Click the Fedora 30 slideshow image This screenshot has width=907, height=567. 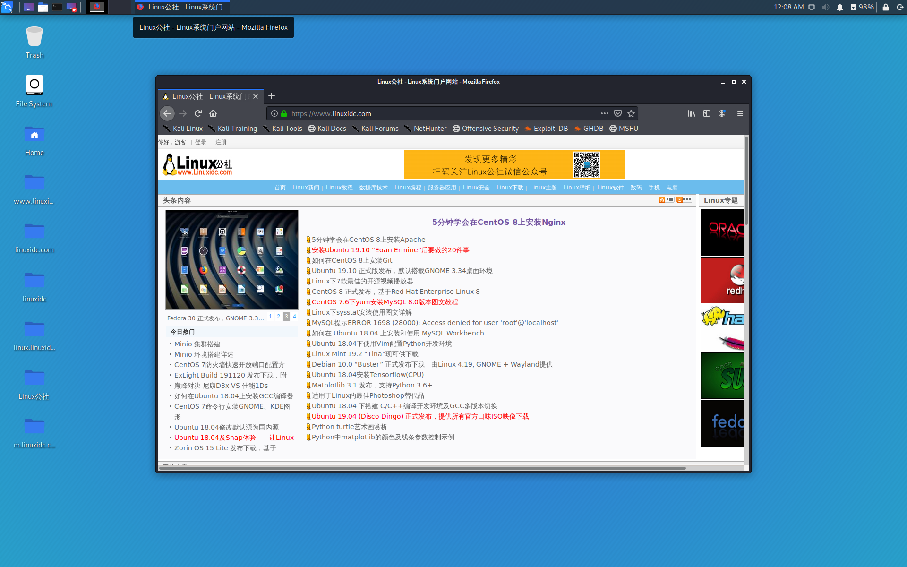pyautogui.click(x=232, y=260)
